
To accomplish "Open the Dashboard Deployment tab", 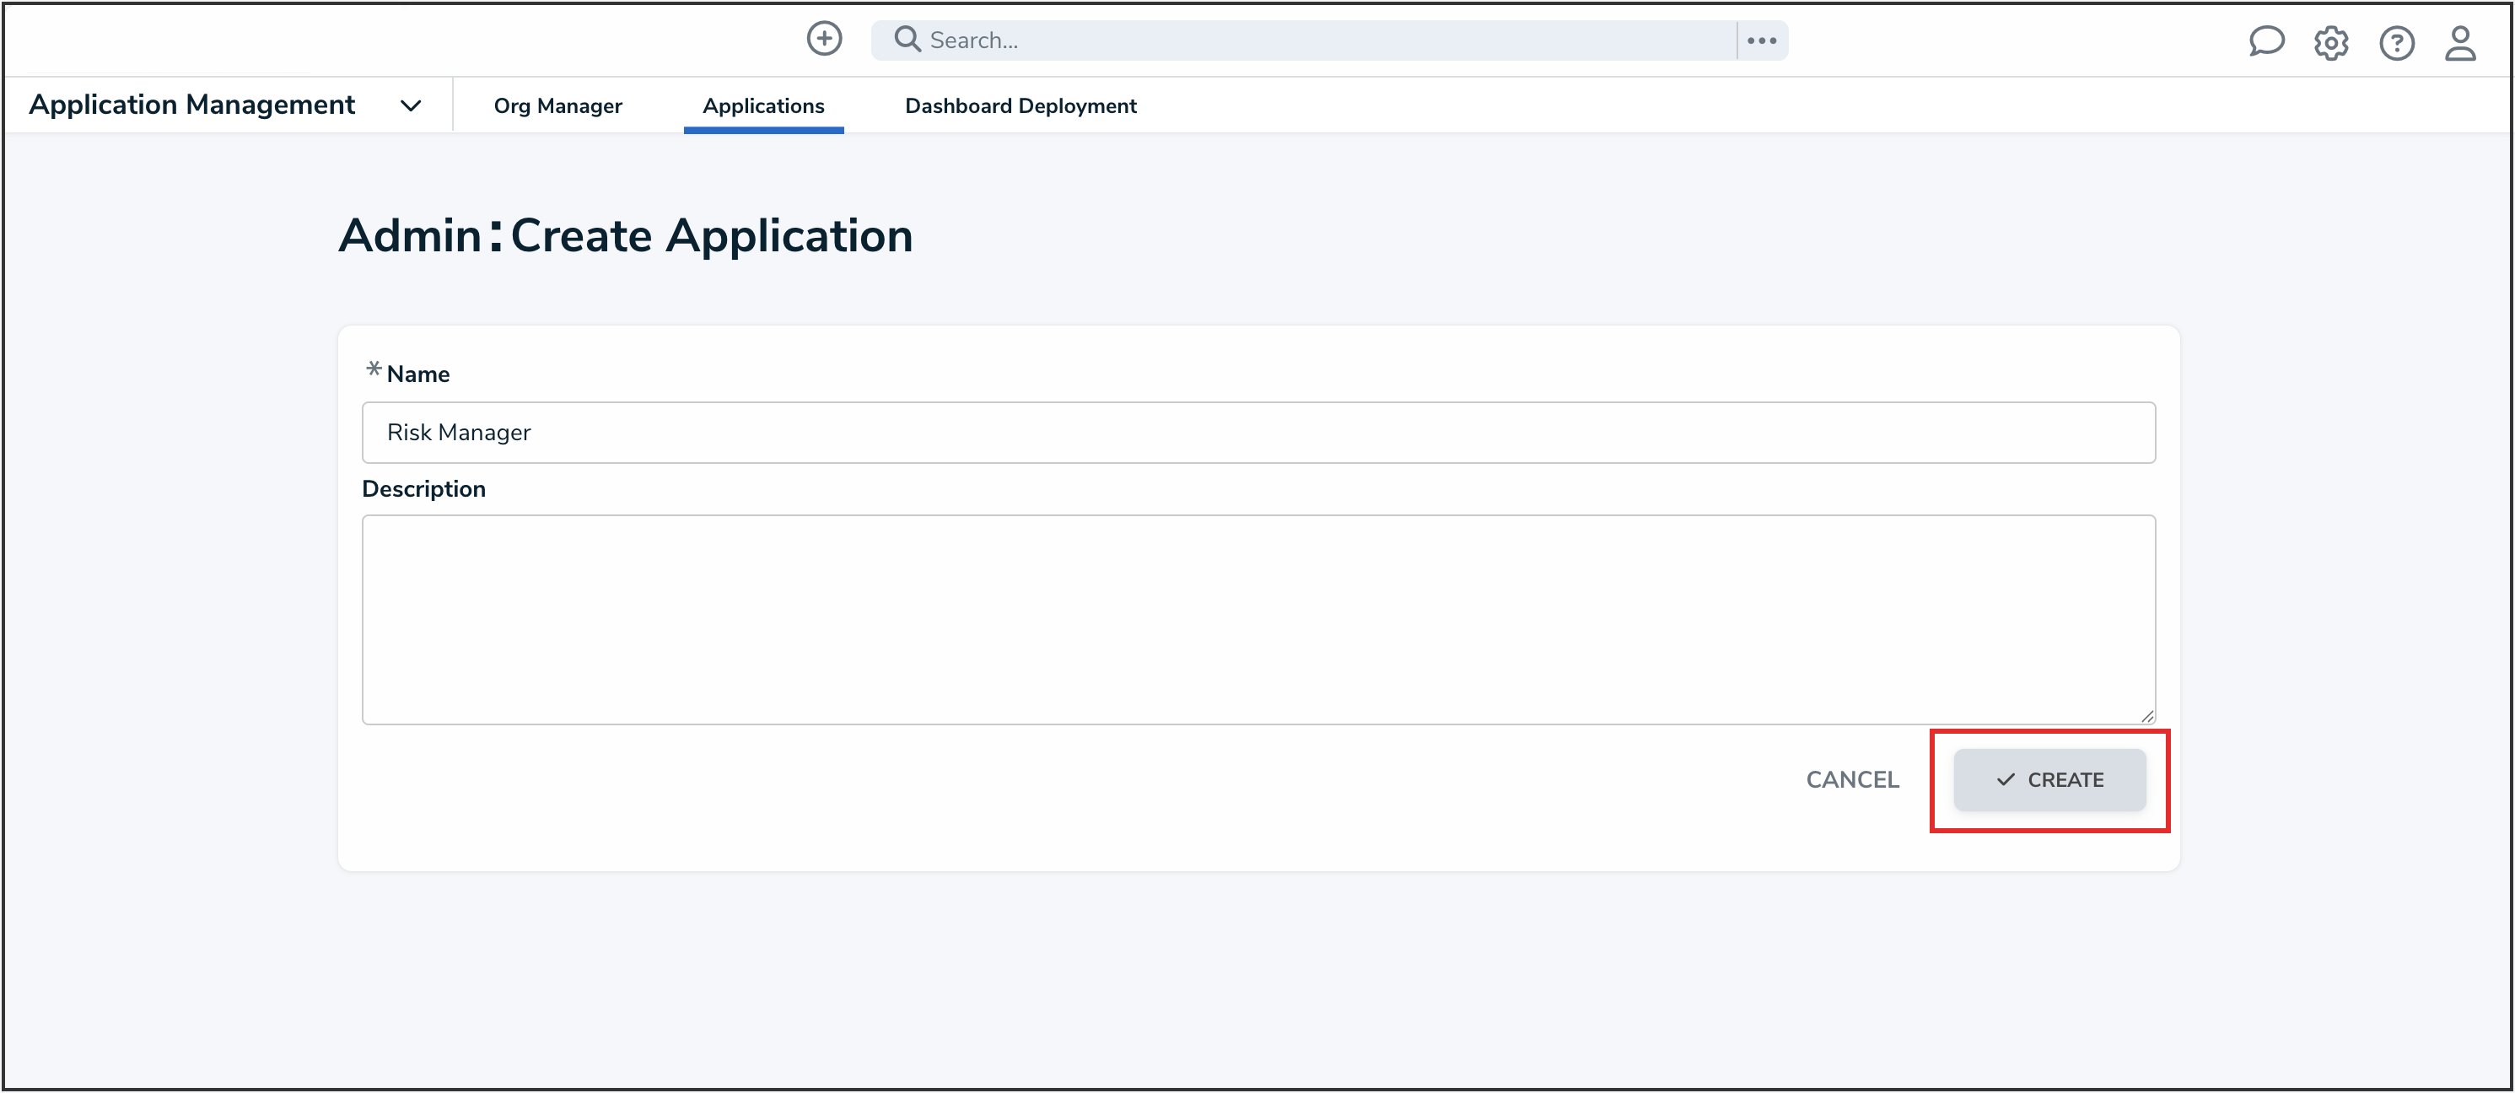I will pyautogui.click(x=1021, y=105).
